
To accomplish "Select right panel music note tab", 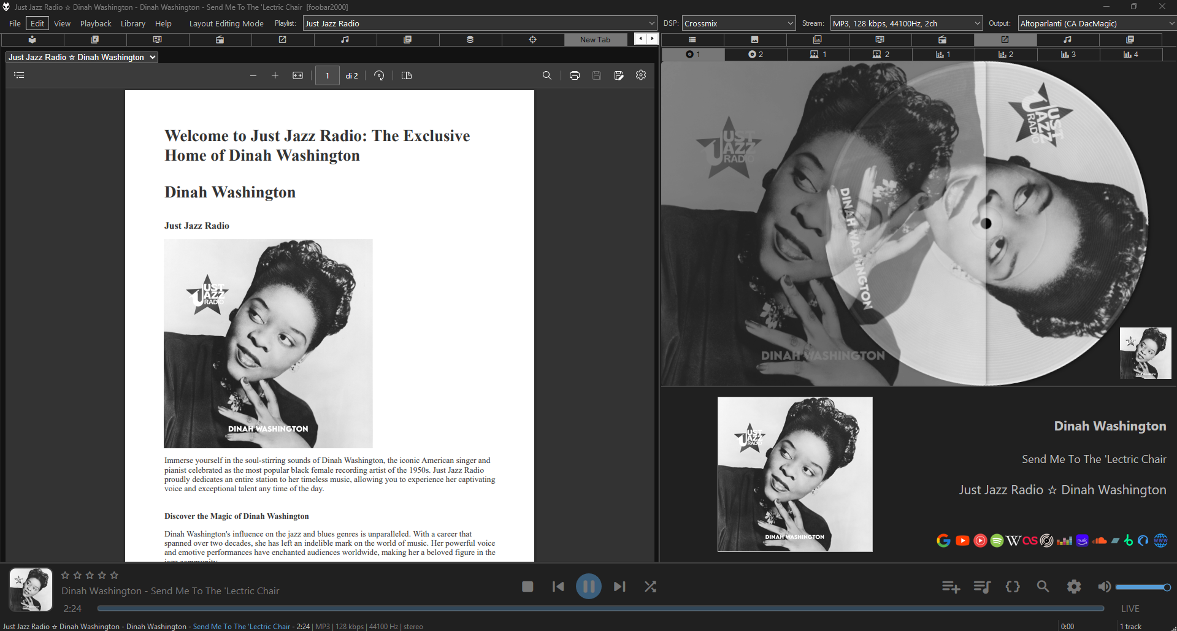I will [x=1068, y=39].
